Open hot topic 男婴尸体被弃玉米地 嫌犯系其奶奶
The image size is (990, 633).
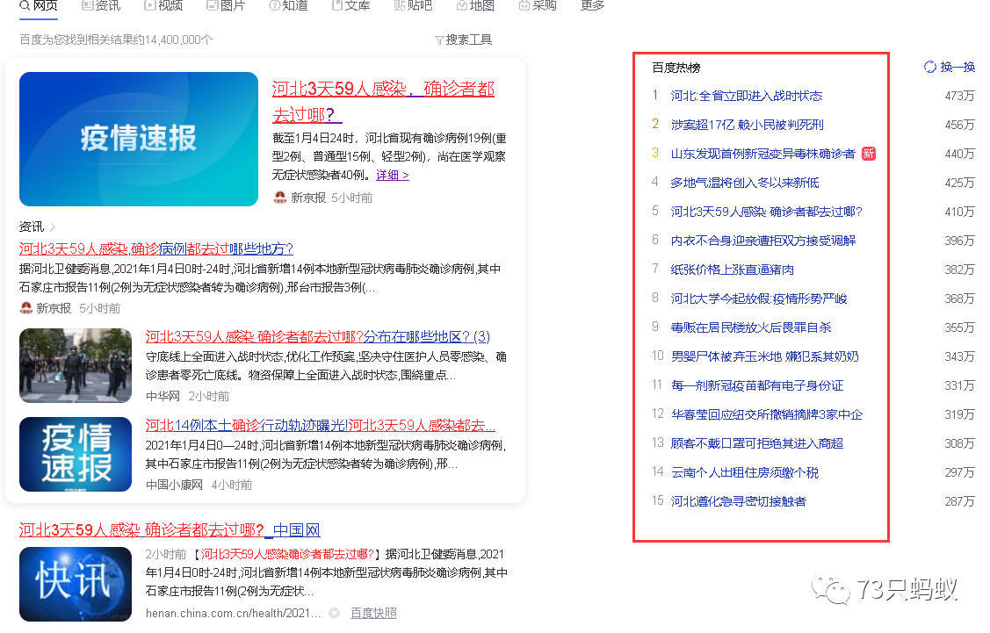764,356
